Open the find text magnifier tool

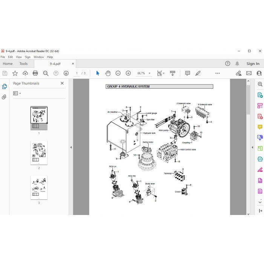click(x=46, y=73)
